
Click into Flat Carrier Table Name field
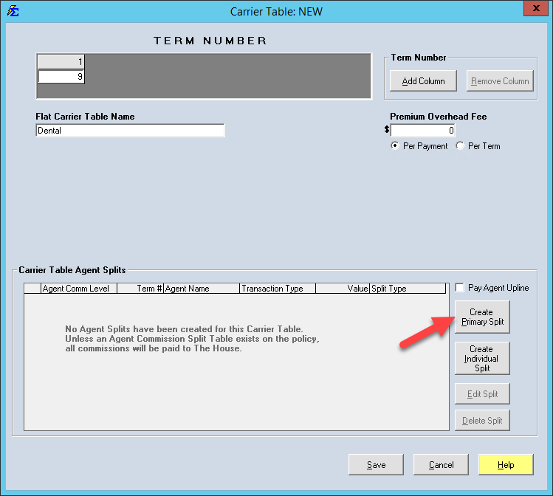[x=130, y=131]
